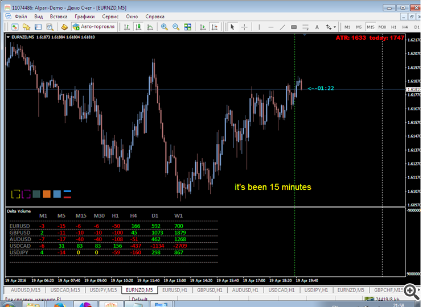Zoom in on the chart
This screenshot has width=427, height=307.
tap(164, 27)
